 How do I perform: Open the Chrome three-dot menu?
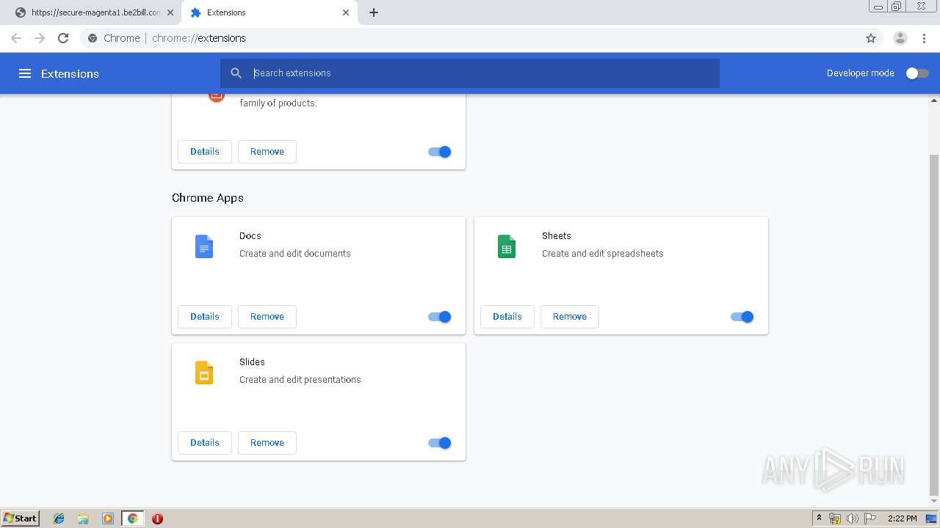pos(925,38)
